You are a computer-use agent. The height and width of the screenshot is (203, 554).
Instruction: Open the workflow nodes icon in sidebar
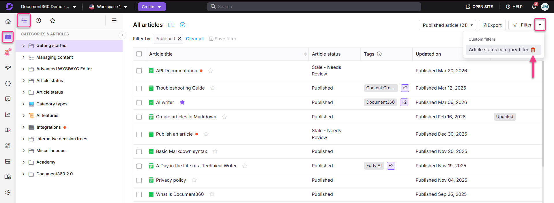click(x=8, y=68)
